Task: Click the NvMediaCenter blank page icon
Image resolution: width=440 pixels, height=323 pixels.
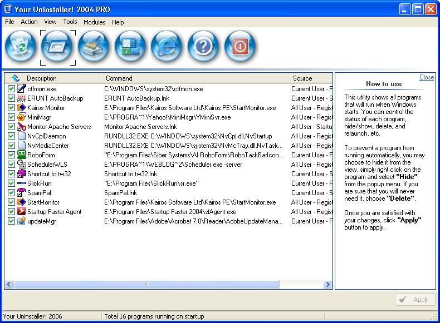Action: [x=22, y=146]
